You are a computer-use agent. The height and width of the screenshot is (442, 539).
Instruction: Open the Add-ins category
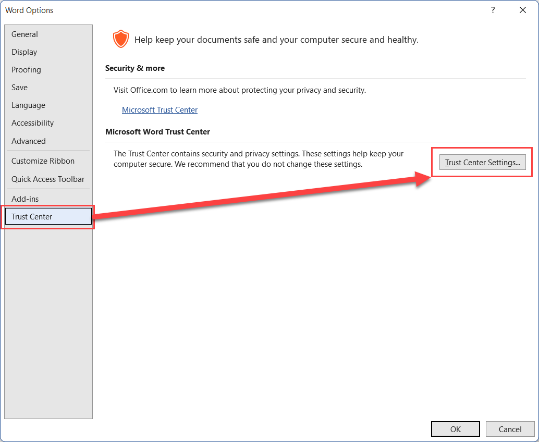click(x=48, y=199)
